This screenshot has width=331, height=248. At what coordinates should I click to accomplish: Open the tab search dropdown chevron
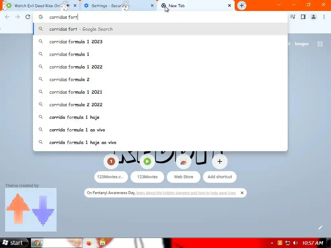tap(279, 5)
